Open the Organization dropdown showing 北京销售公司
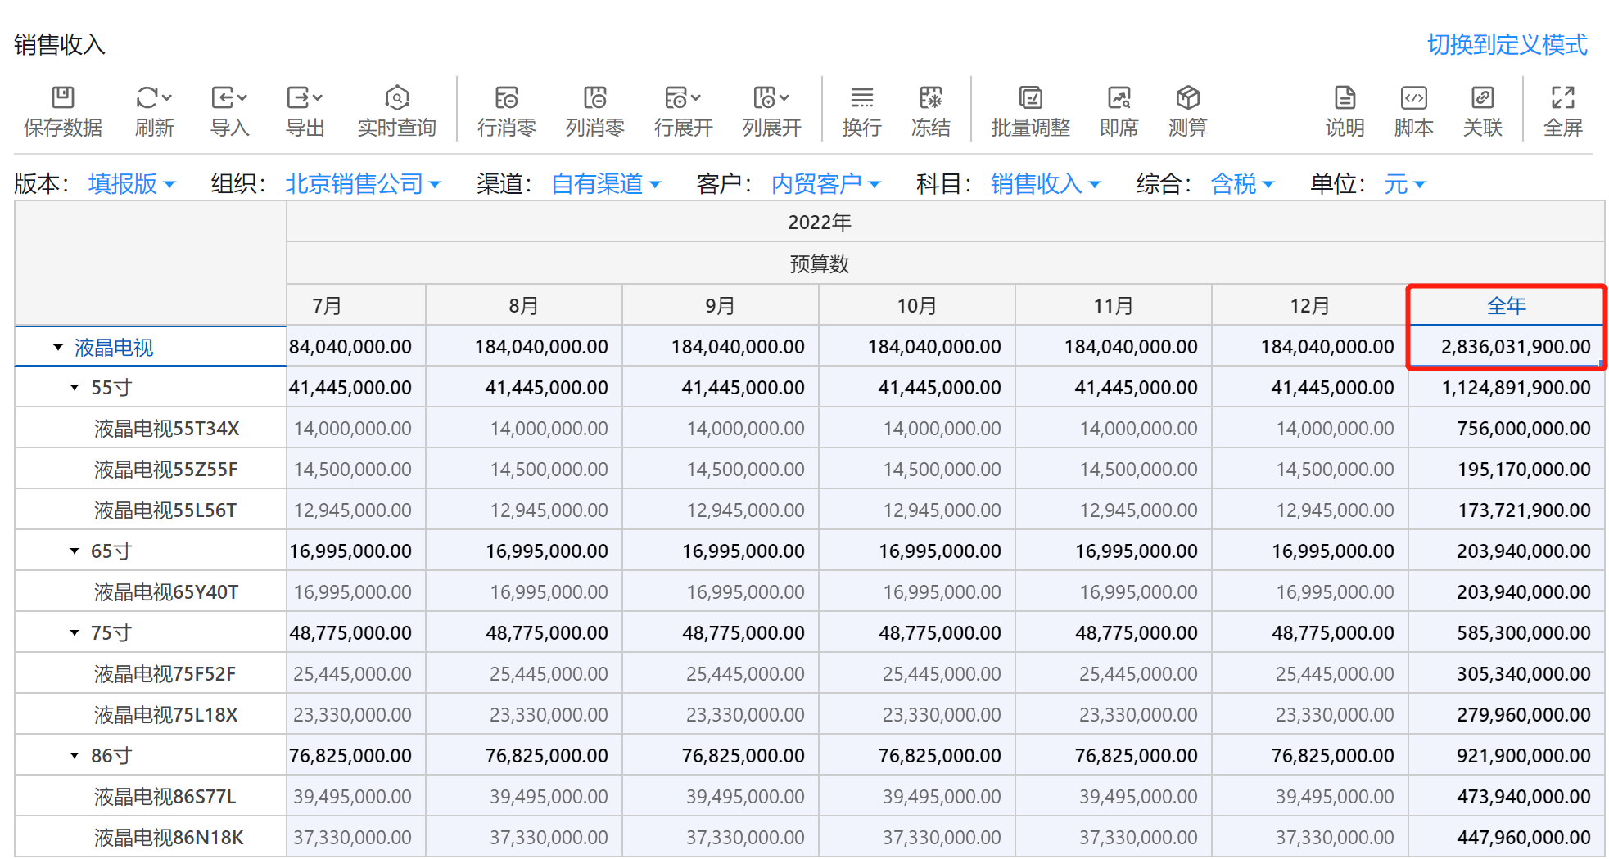 362,184
